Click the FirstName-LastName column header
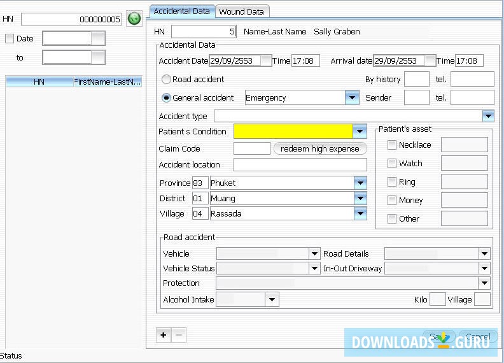Image resolution: width=504 pixels, height=363 pixels. [x=108, y=82]
